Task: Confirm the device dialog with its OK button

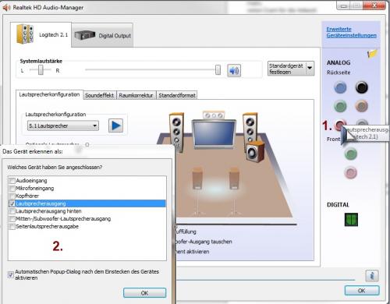Action: (144, 293)
